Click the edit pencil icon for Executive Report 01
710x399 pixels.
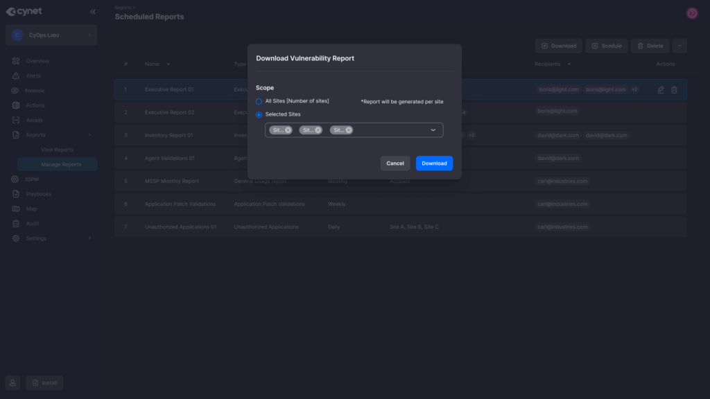[x=661, y=90]
